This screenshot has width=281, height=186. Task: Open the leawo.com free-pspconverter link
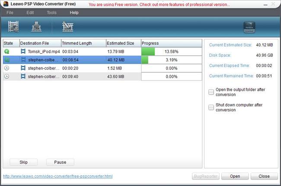point(57,176)
